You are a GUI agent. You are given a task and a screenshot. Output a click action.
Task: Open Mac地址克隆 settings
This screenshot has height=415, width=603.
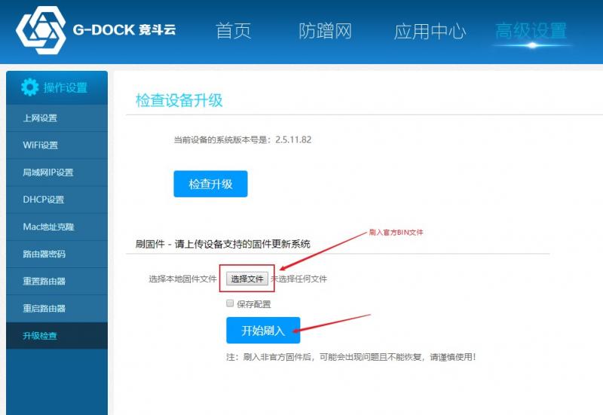pyautogui.click(x=49, y=227)
